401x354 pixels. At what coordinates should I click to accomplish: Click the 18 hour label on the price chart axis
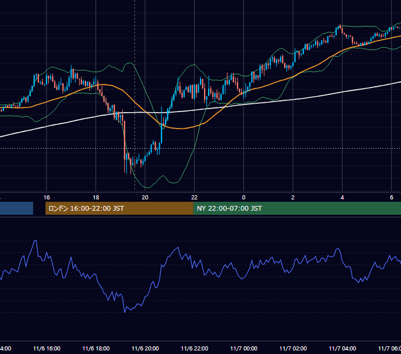click(96, 198)
